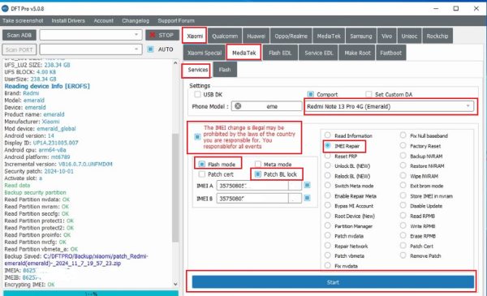Toggle the Comport checkbox
This screenshot has height=296, width=487.
pos(310,94)
